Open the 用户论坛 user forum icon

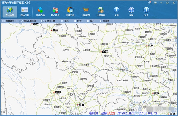click(55, 10)
